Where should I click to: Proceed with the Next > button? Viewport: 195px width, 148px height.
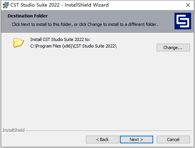coord(137,139)
